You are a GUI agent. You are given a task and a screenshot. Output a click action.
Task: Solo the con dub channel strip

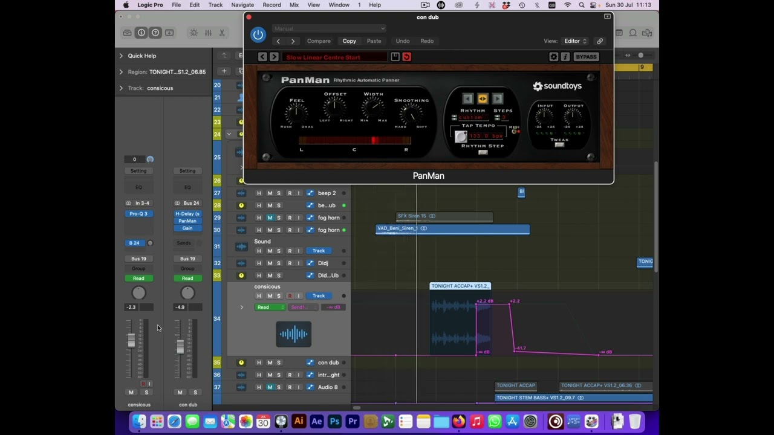(x=195, y=392)
